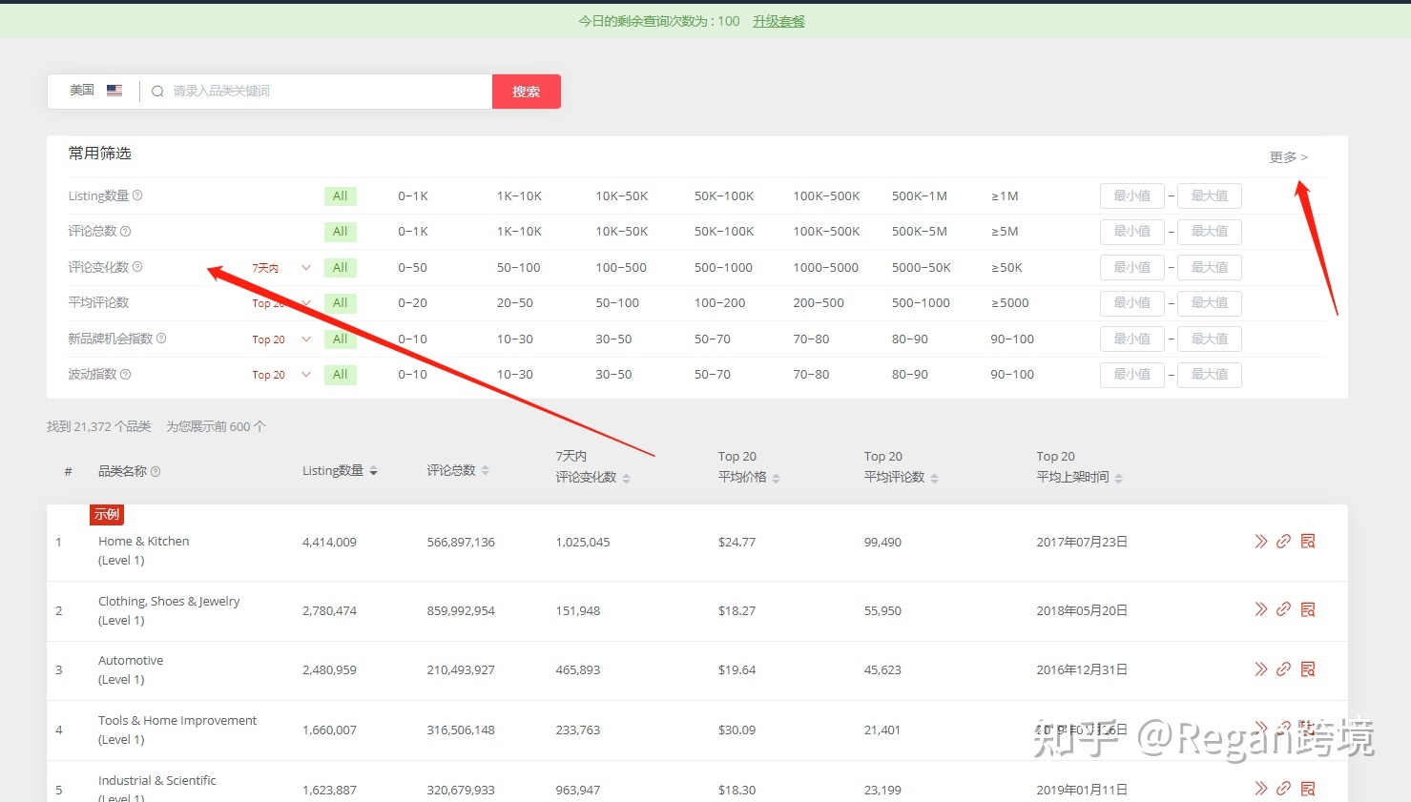The height and width of the screenshot is (802, 1411).
Task: Open the report search icon for Automotive row
Action: pos(1308,669)
